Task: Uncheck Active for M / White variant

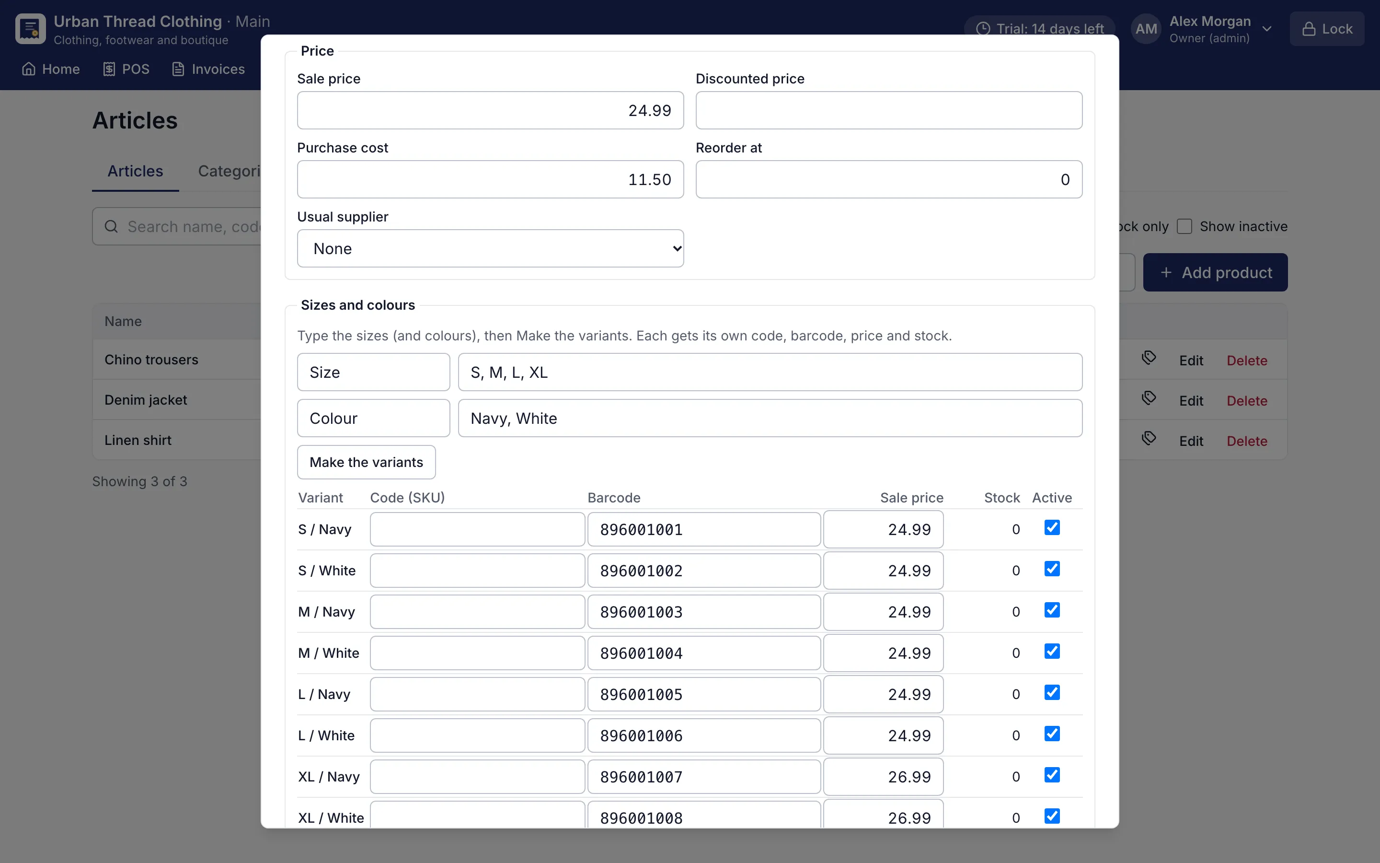Action: coord(1052,651)
